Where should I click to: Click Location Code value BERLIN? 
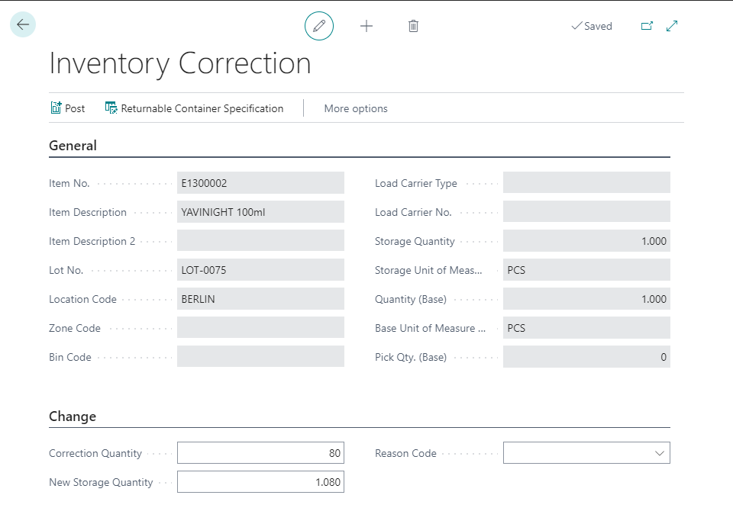click(x=260, y=299)
